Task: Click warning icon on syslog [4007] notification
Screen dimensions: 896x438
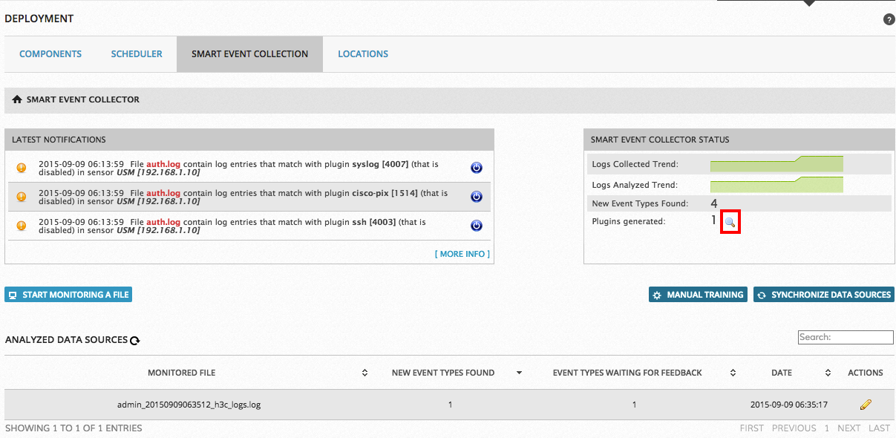Action: [21, 168]
